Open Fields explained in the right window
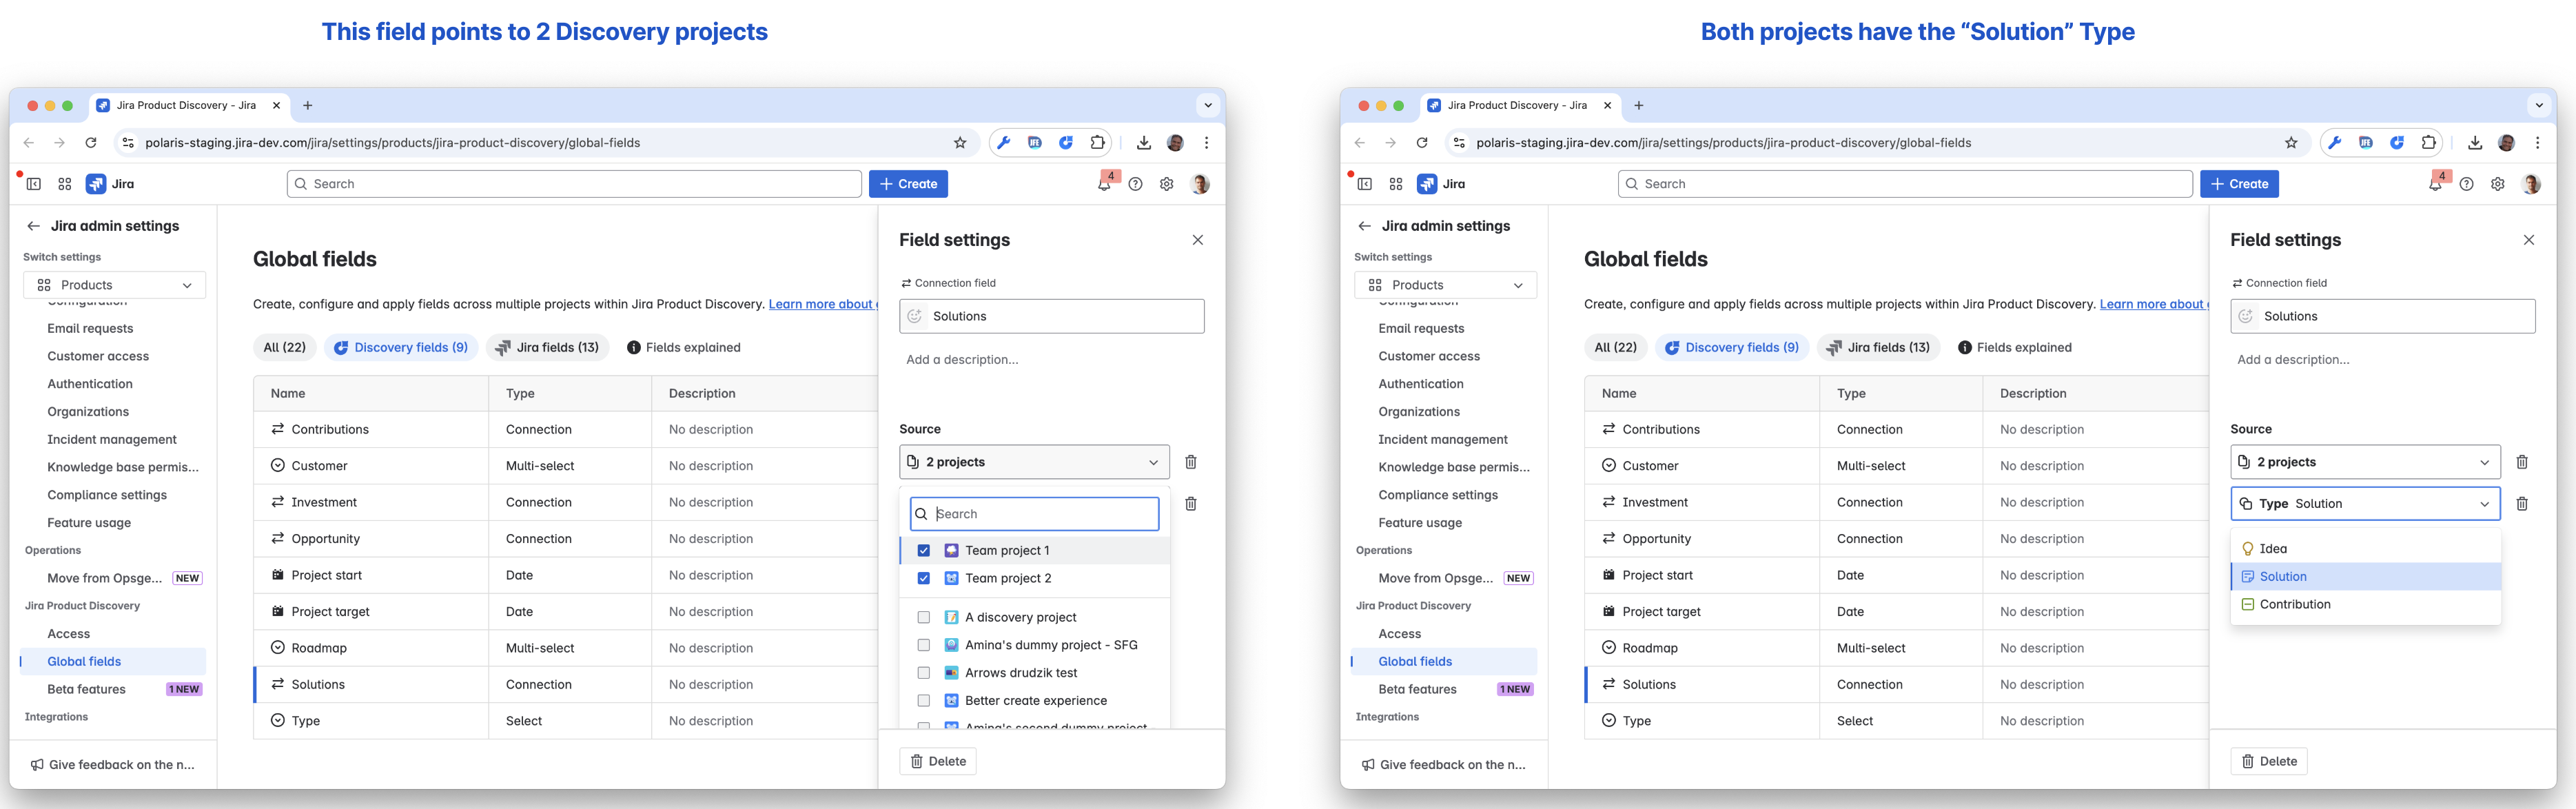Screen dimensions: 2576x809 (x=2014, y=348)
